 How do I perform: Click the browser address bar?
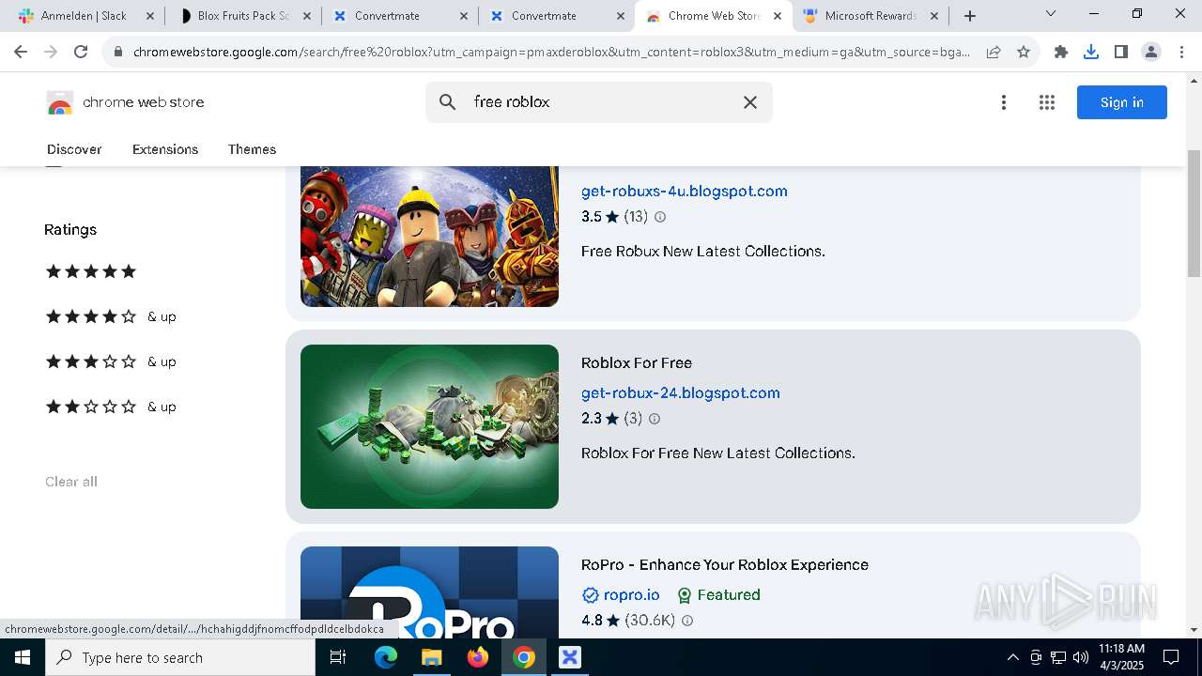click(551, 52)
